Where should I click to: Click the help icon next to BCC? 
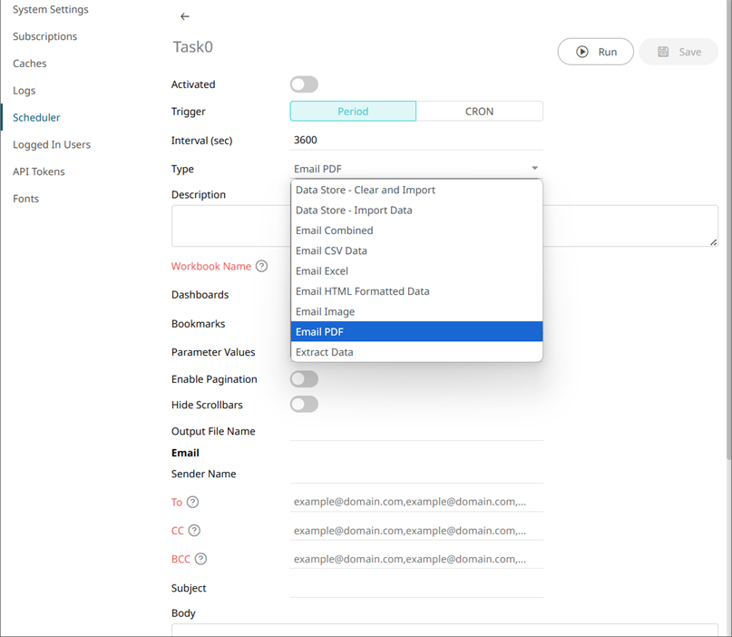click(x=201, y=559)
